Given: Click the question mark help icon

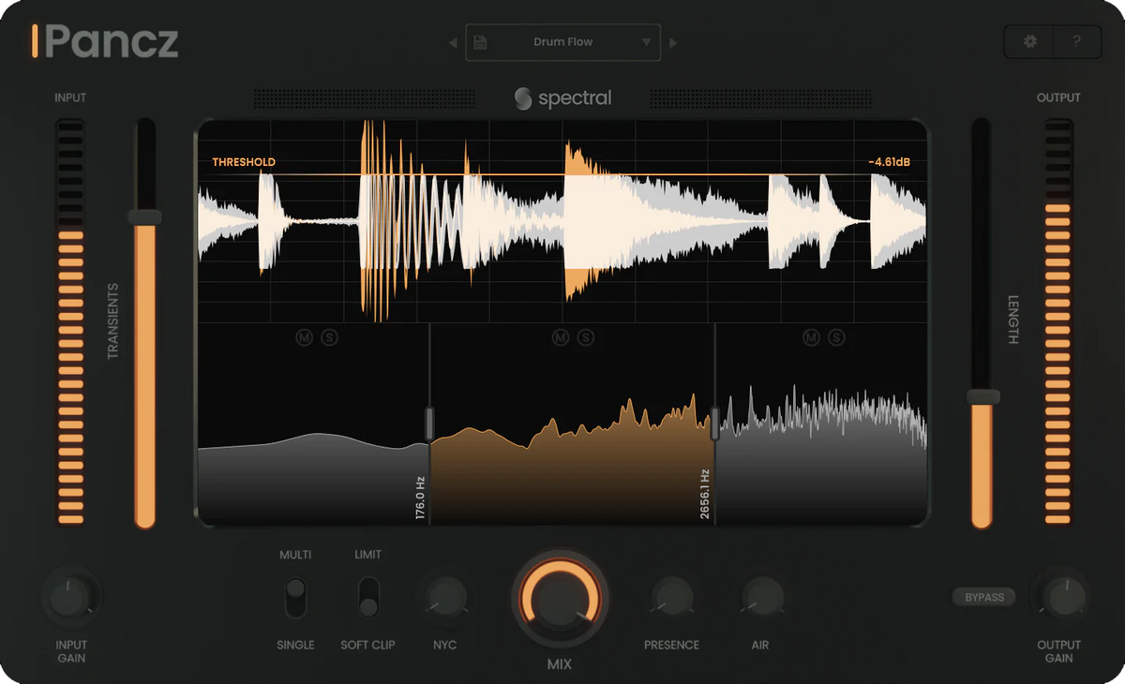Looking at the screenshot, I should click(x=1076, y=42).
